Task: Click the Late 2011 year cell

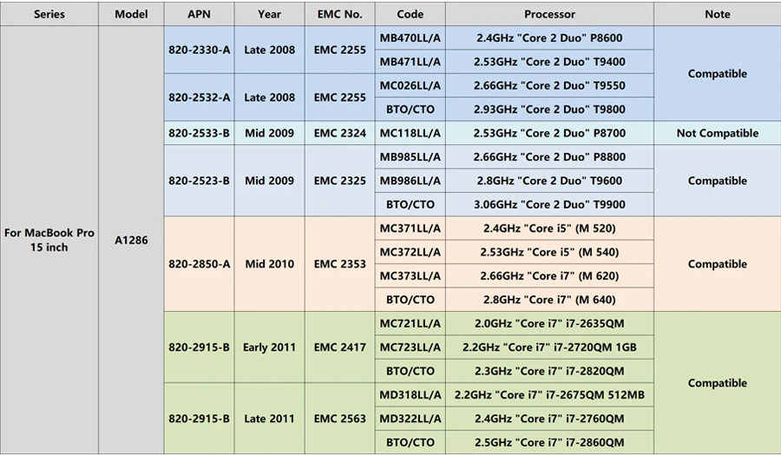Action: click(x=270, y=418)
